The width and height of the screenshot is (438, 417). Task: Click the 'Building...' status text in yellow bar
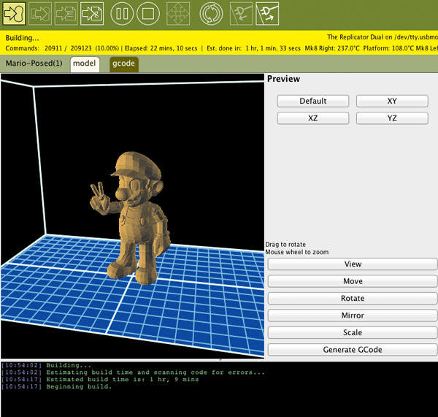[x=23, y=38]
